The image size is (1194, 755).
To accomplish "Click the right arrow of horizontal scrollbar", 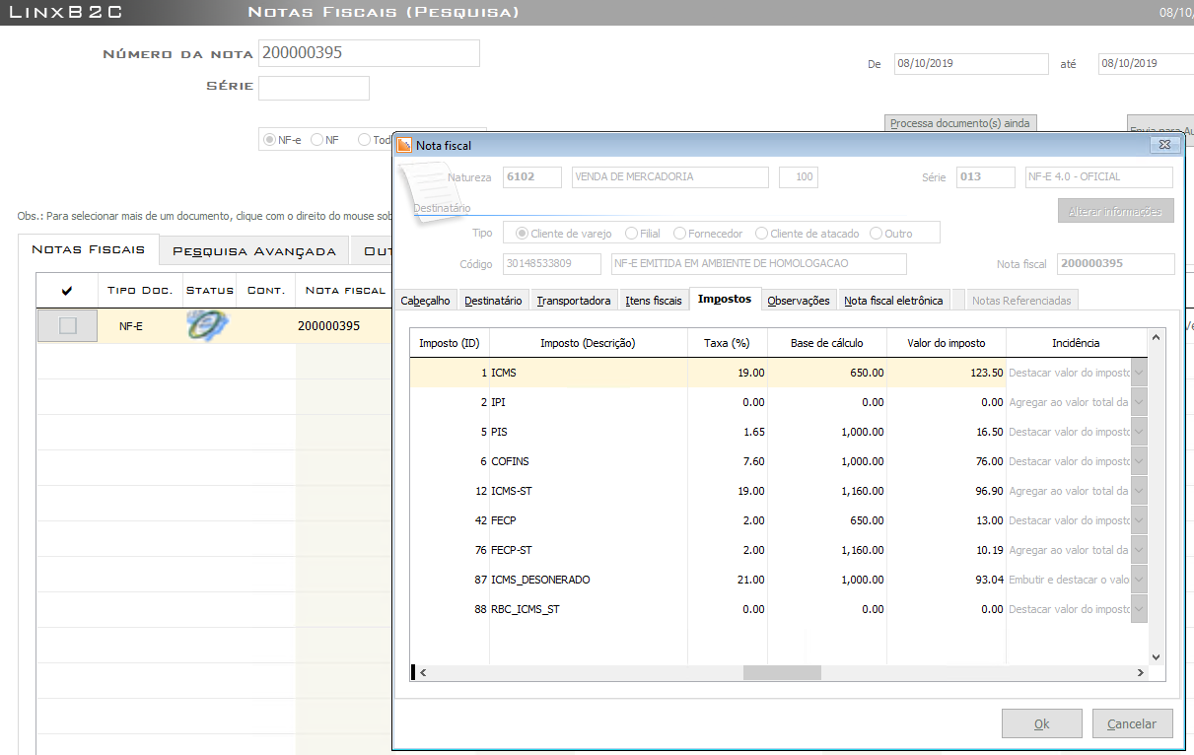I will pos(1140,672).
